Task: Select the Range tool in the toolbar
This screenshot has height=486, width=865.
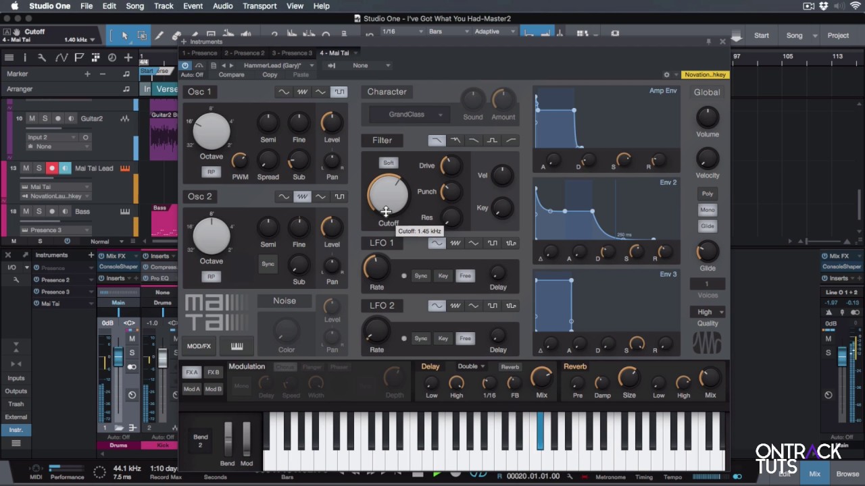Action: click(142, 36)
